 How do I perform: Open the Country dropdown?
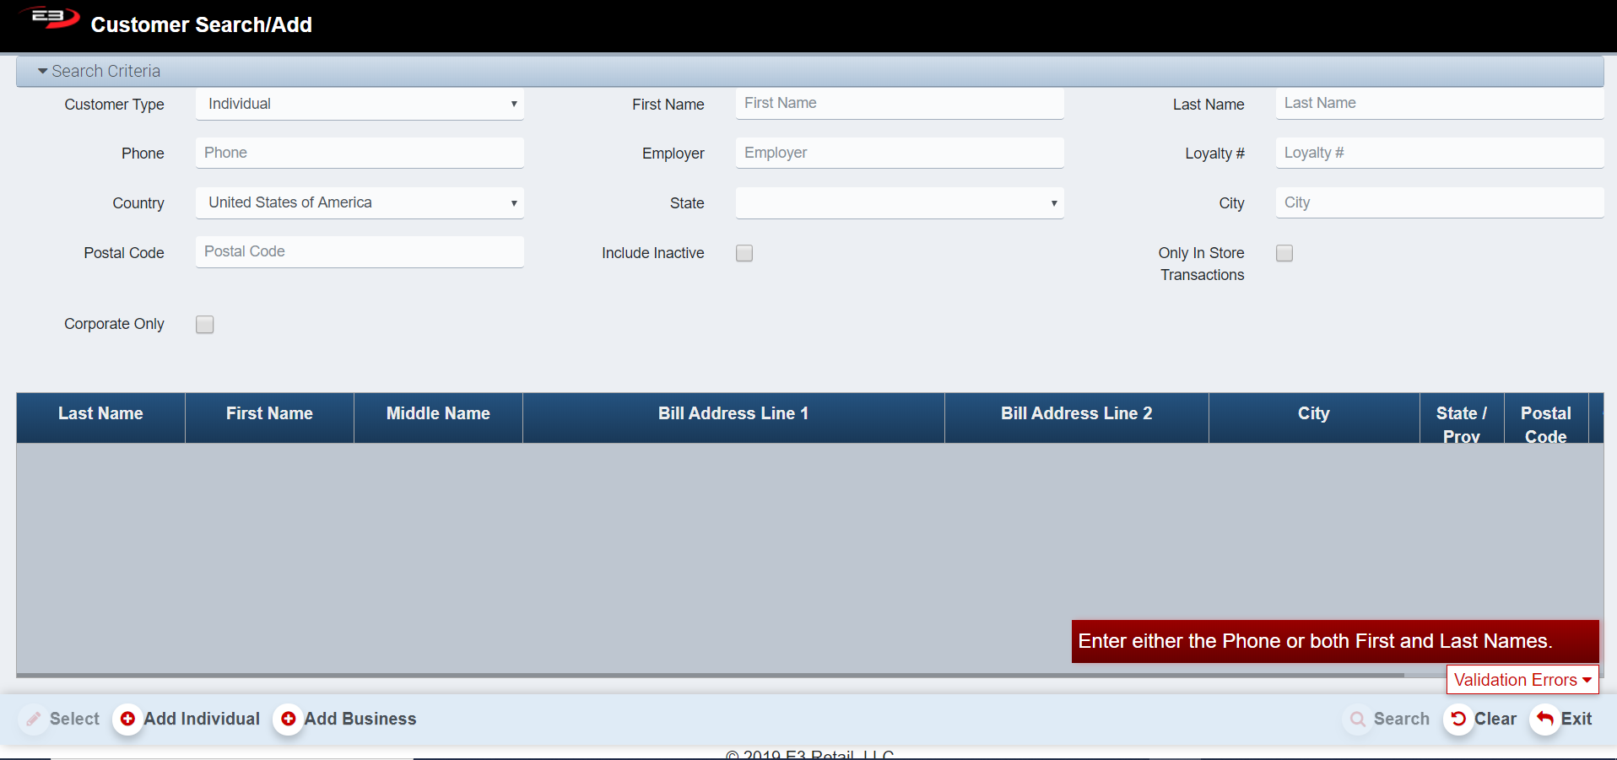[360, 202]
